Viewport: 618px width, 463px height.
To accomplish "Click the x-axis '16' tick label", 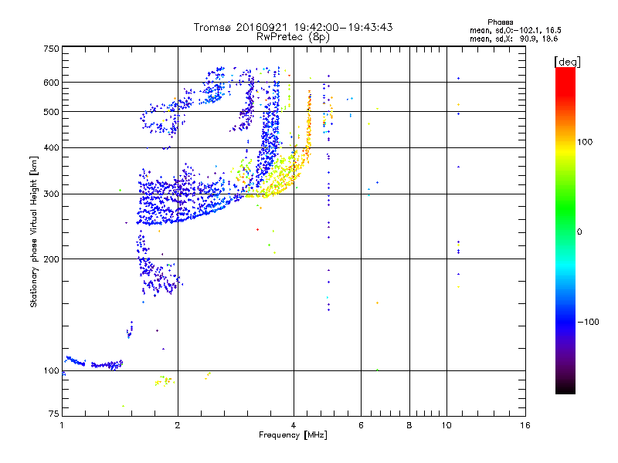I will [x=525, y=425].
